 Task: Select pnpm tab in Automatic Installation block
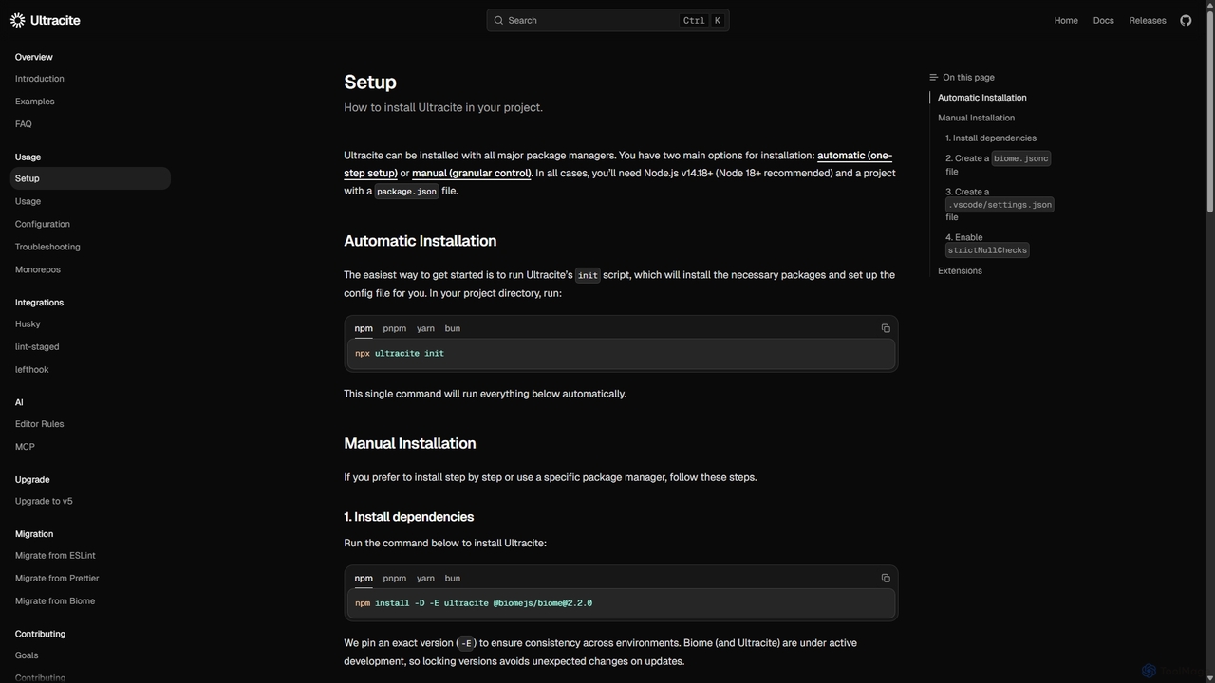395,328
